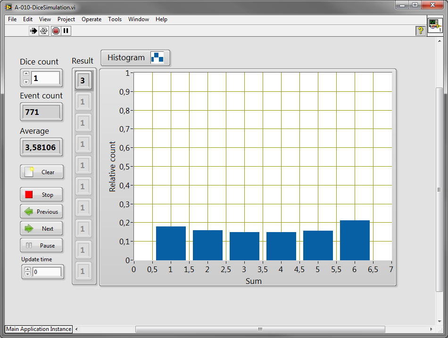Image resolution: width=448 pixels, height=338 pixels.
Task: Click the Run arrow toolbar icon
Action: pos(33,31)
